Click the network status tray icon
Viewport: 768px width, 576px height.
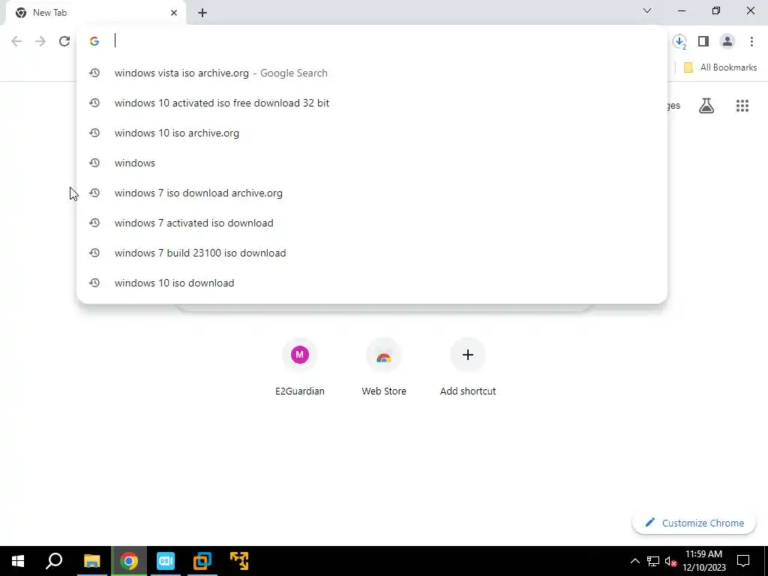click(653, 561)
